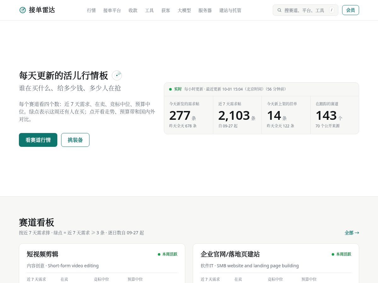Click the green 实时 status dot
378x283 pixels.
[x=170, y=89]
